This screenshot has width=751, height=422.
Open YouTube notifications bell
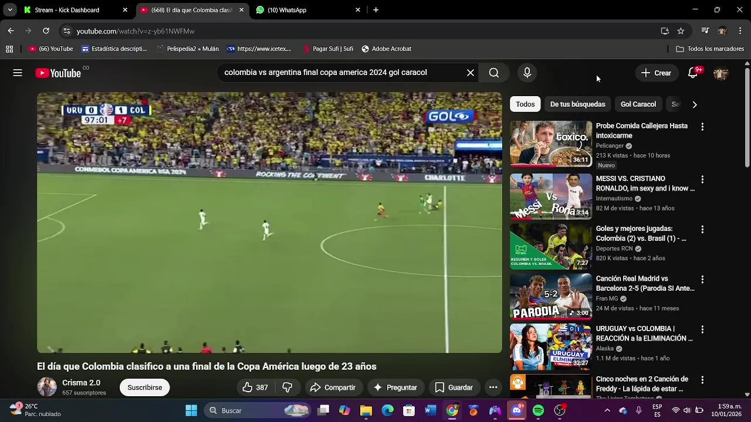693,73
